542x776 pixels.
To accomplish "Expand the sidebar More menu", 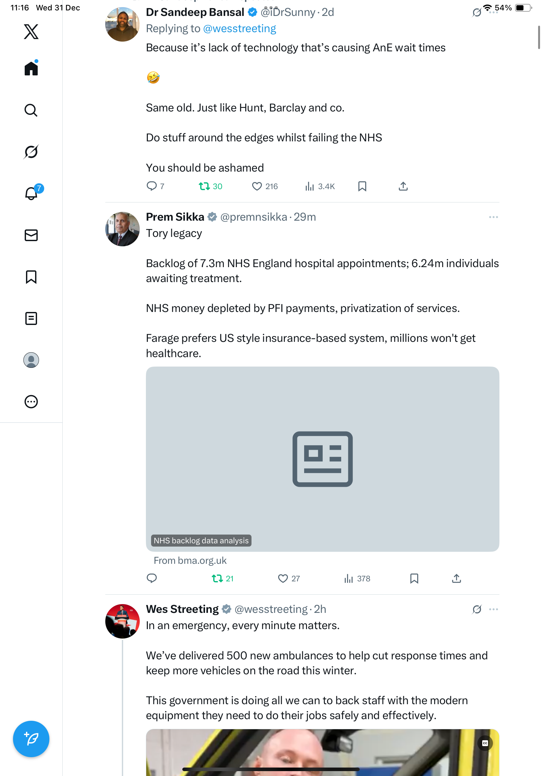I will 31,402.
